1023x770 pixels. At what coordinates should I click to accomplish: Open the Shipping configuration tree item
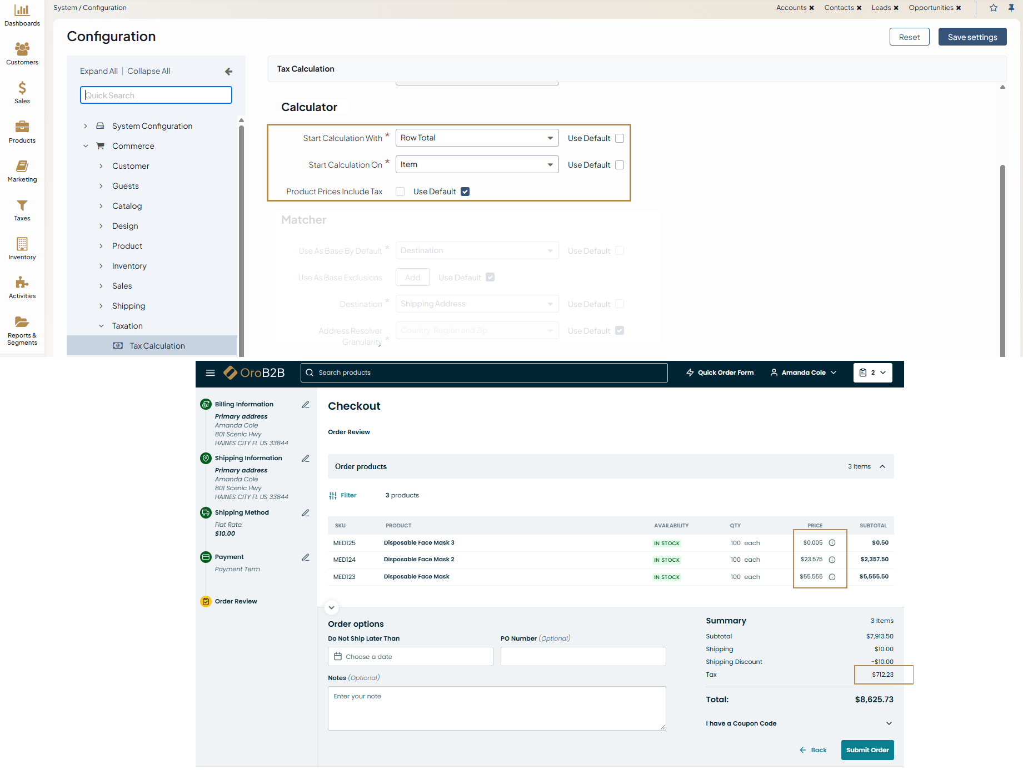[128, 306]
